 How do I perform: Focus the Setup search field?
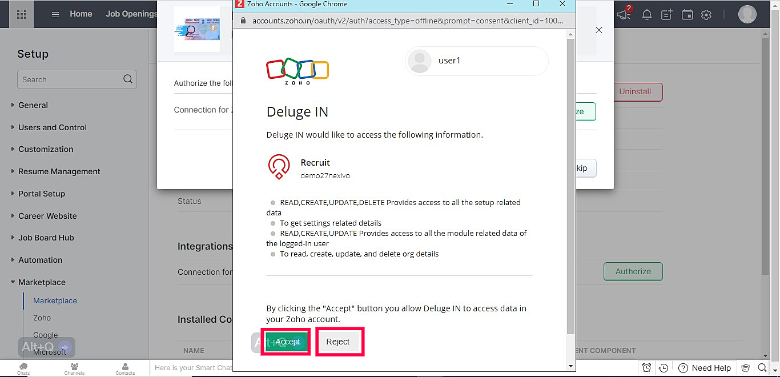(x=77, y=79)
